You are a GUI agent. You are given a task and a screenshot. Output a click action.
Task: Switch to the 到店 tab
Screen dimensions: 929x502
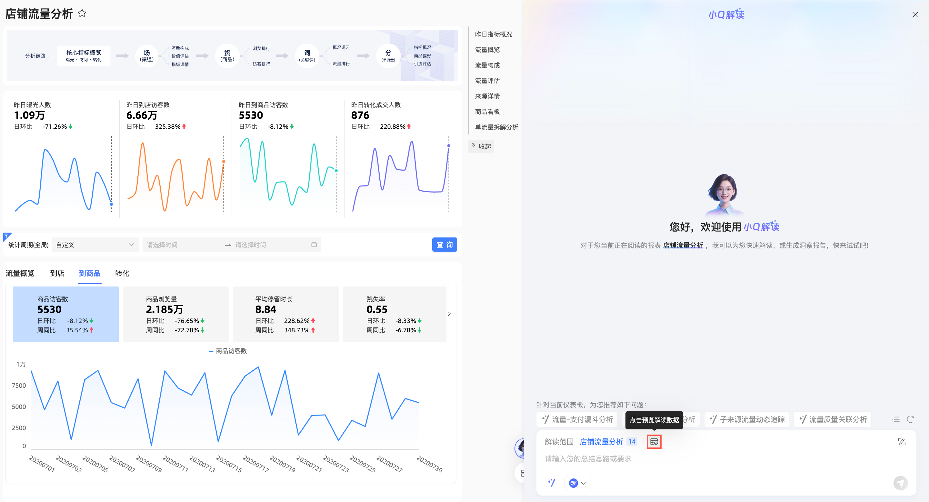57,273
